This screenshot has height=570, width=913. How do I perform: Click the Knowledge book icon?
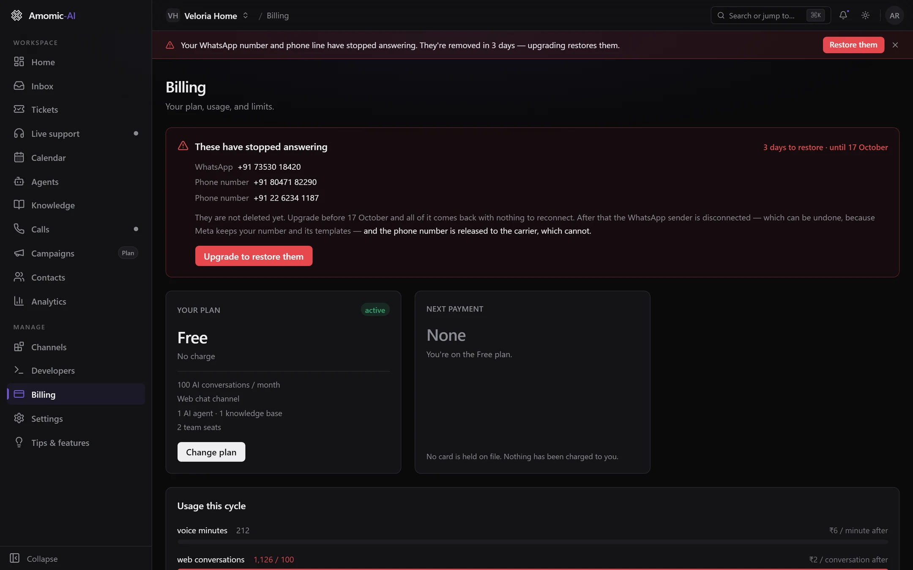pos(19,205)
